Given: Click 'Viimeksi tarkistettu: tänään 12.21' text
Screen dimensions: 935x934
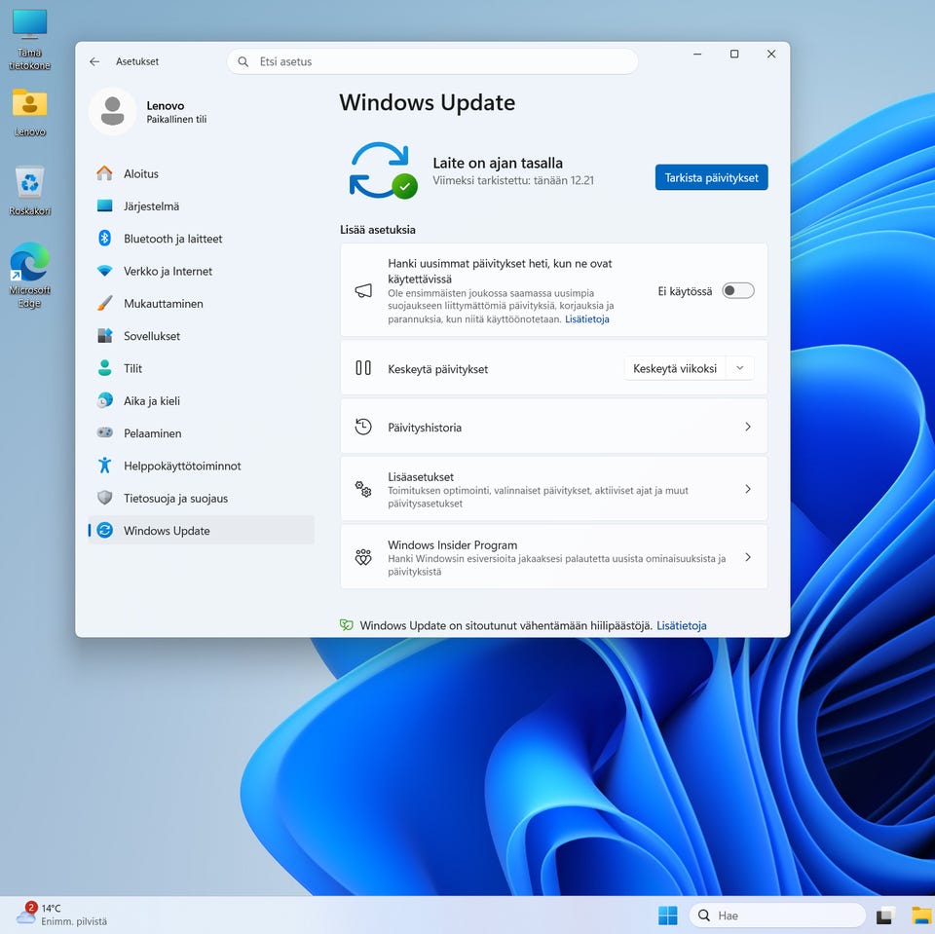Looking at the screenshot, I should click(x=513, y=181).
